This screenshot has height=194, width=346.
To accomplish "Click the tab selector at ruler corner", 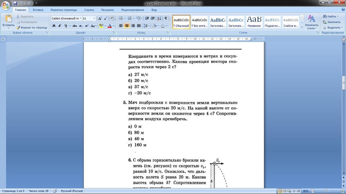I will click(x=3, y=39).
